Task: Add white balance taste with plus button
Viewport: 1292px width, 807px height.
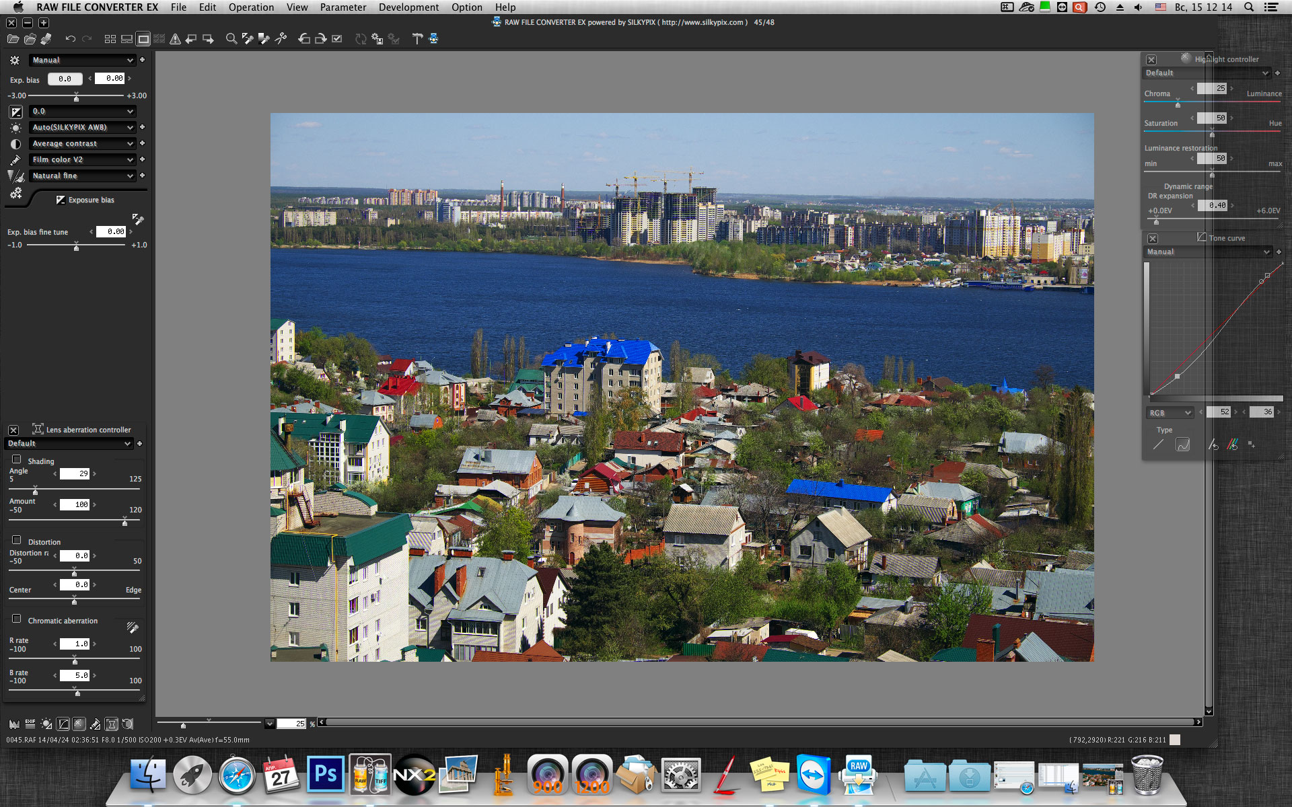Action: [x=142, y=127]
